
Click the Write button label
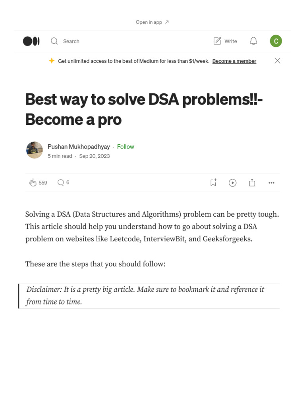click(231, 41)
